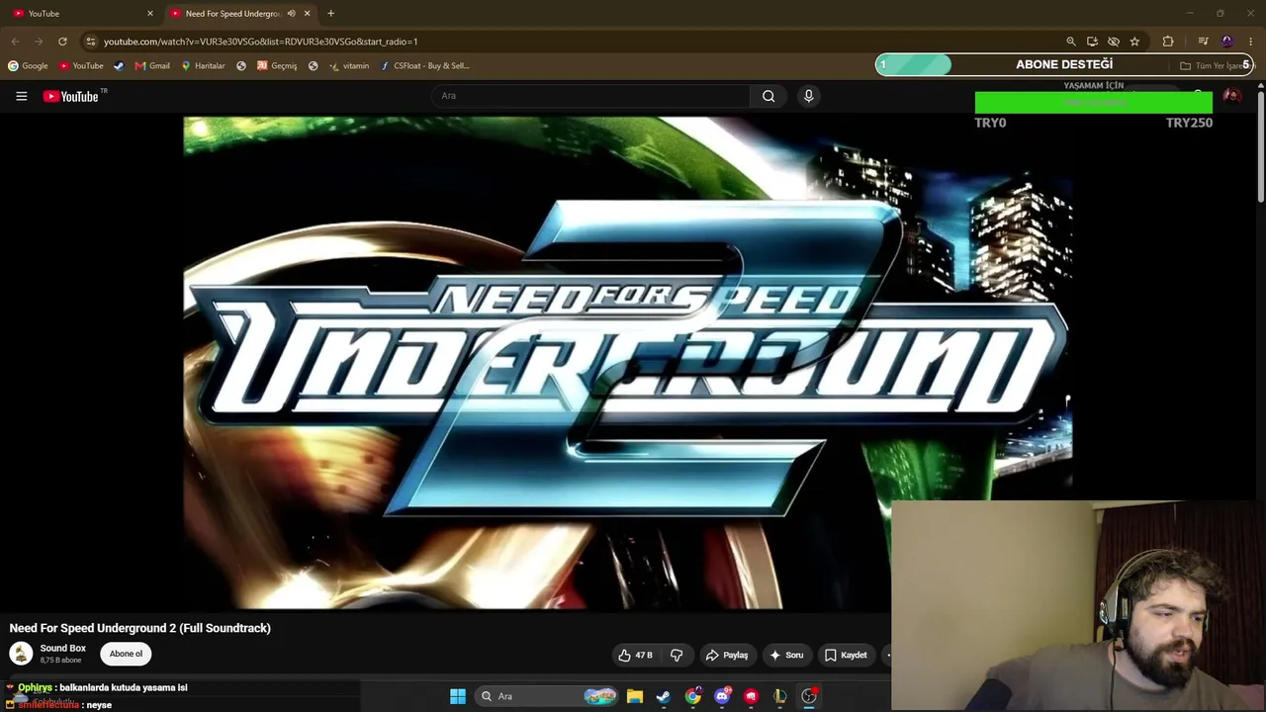Click the Windows taskbar Ara search box
Screen dimensions: 1266x712
click(x=545, y=696)
